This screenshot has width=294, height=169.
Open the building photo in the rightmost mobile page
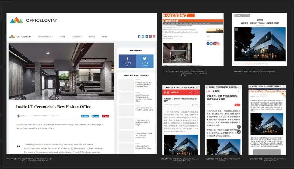point(267,124)
